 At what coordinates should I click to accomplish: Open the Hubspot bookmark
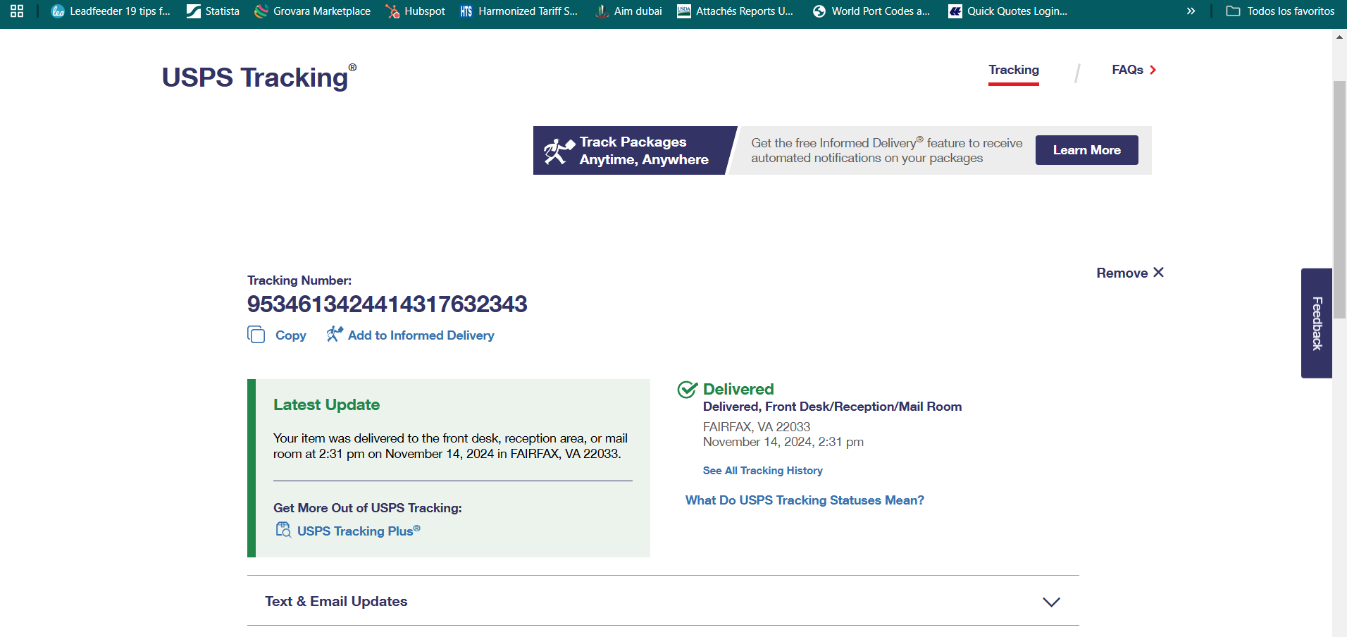(x=415, y=11)
